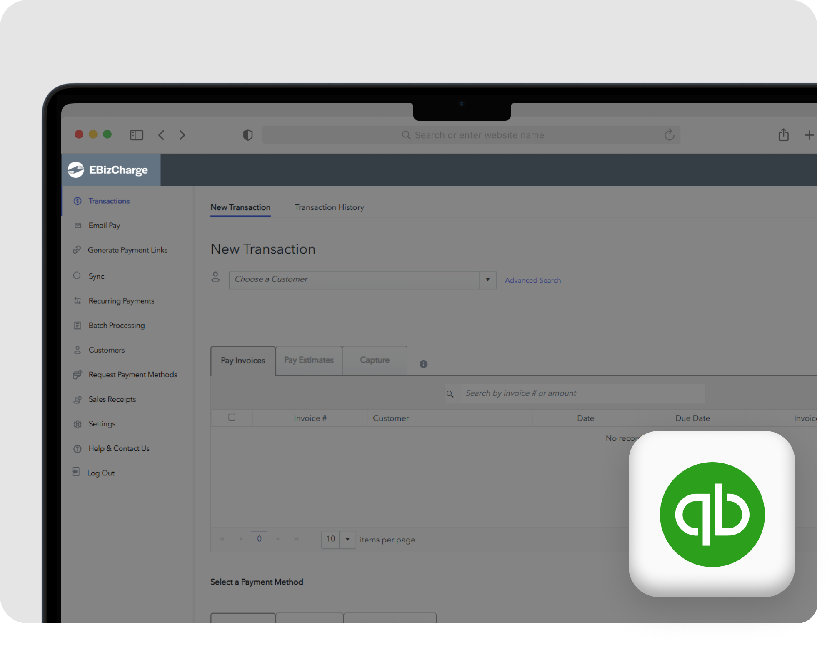
Task: Click the browser address search bar
Action: pos(471,135)
